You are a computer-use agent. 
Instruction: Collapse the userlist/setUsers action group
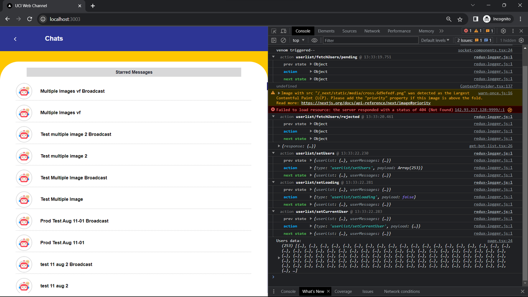tap(273, 153)
